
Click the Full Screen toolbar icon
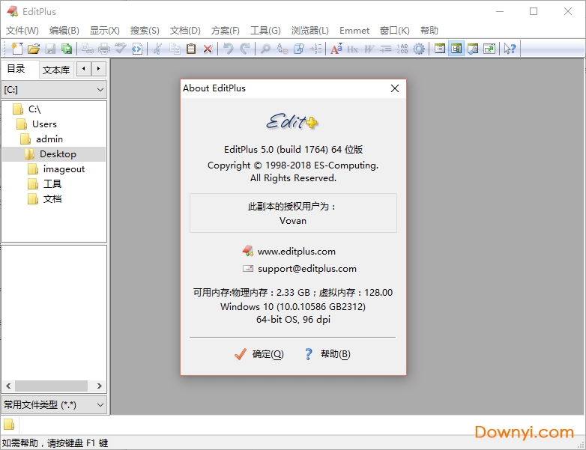click(x=489, y=49)
